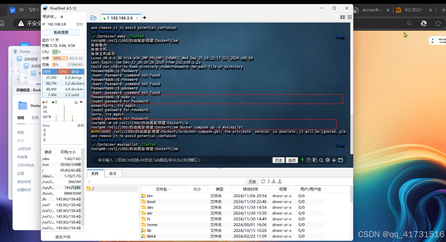This screenshot has width=446, height=242.
Task: Click /run disk usage row
Action: (x=61, y=165)
